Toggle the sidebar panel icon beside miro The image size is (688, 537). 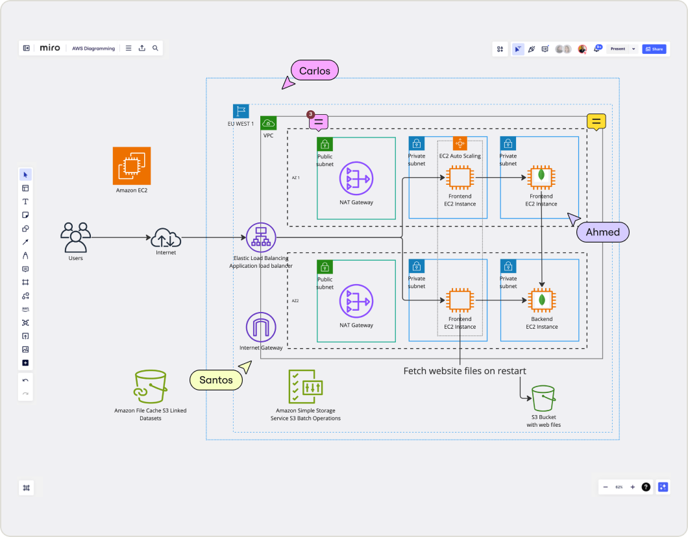(27, 48)
